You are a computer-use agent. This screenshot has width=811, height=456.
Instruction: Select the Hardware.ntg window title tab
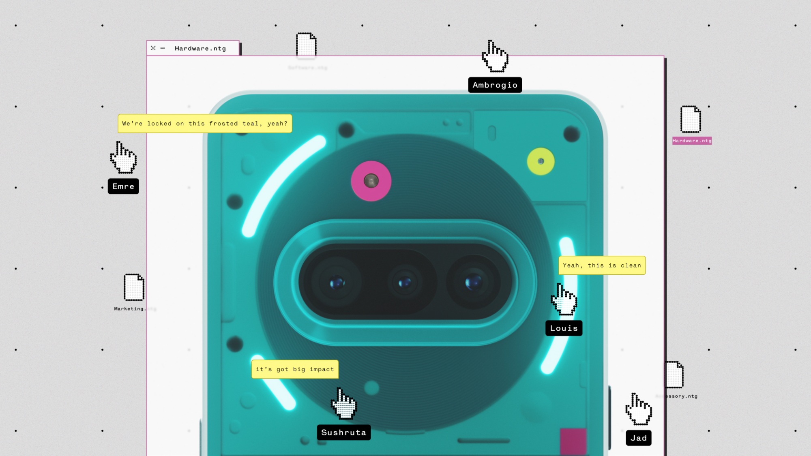tap(200, 48)
